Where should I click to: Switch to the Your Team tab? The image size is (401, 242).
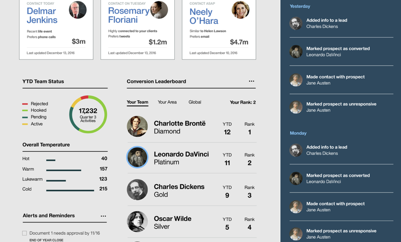pos(137,102)
